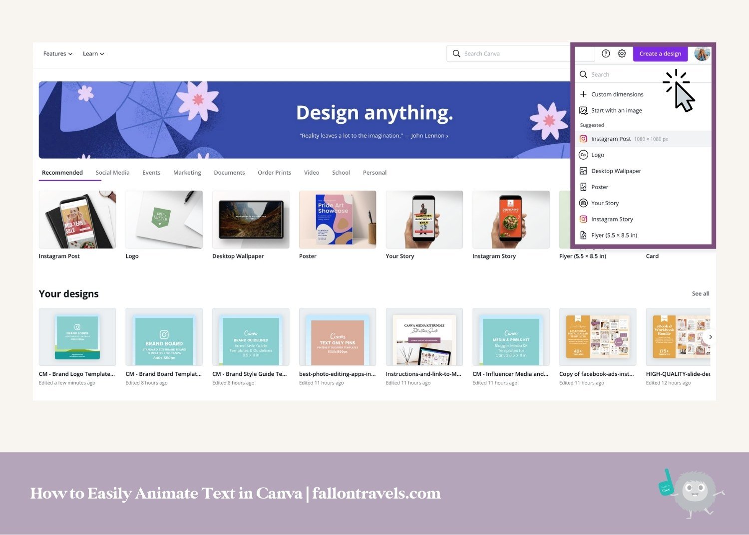Go to the Video tab
Viewport: 749px width, 535px height.
pyautogui.click(x=312, y=173)
